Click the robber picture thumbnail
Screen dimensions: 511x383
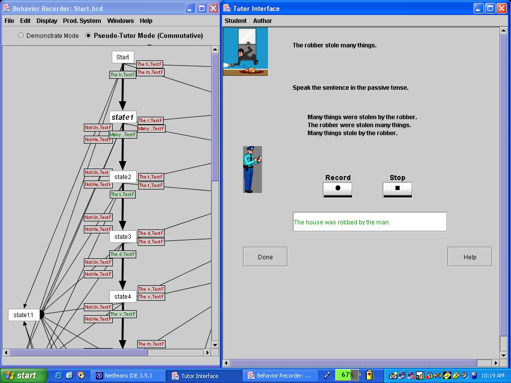246,52
